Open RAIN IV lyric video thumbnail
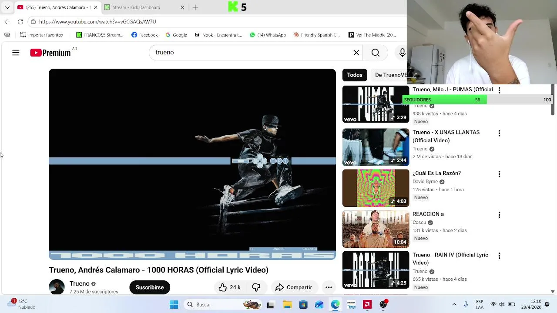 click(376, 270)
